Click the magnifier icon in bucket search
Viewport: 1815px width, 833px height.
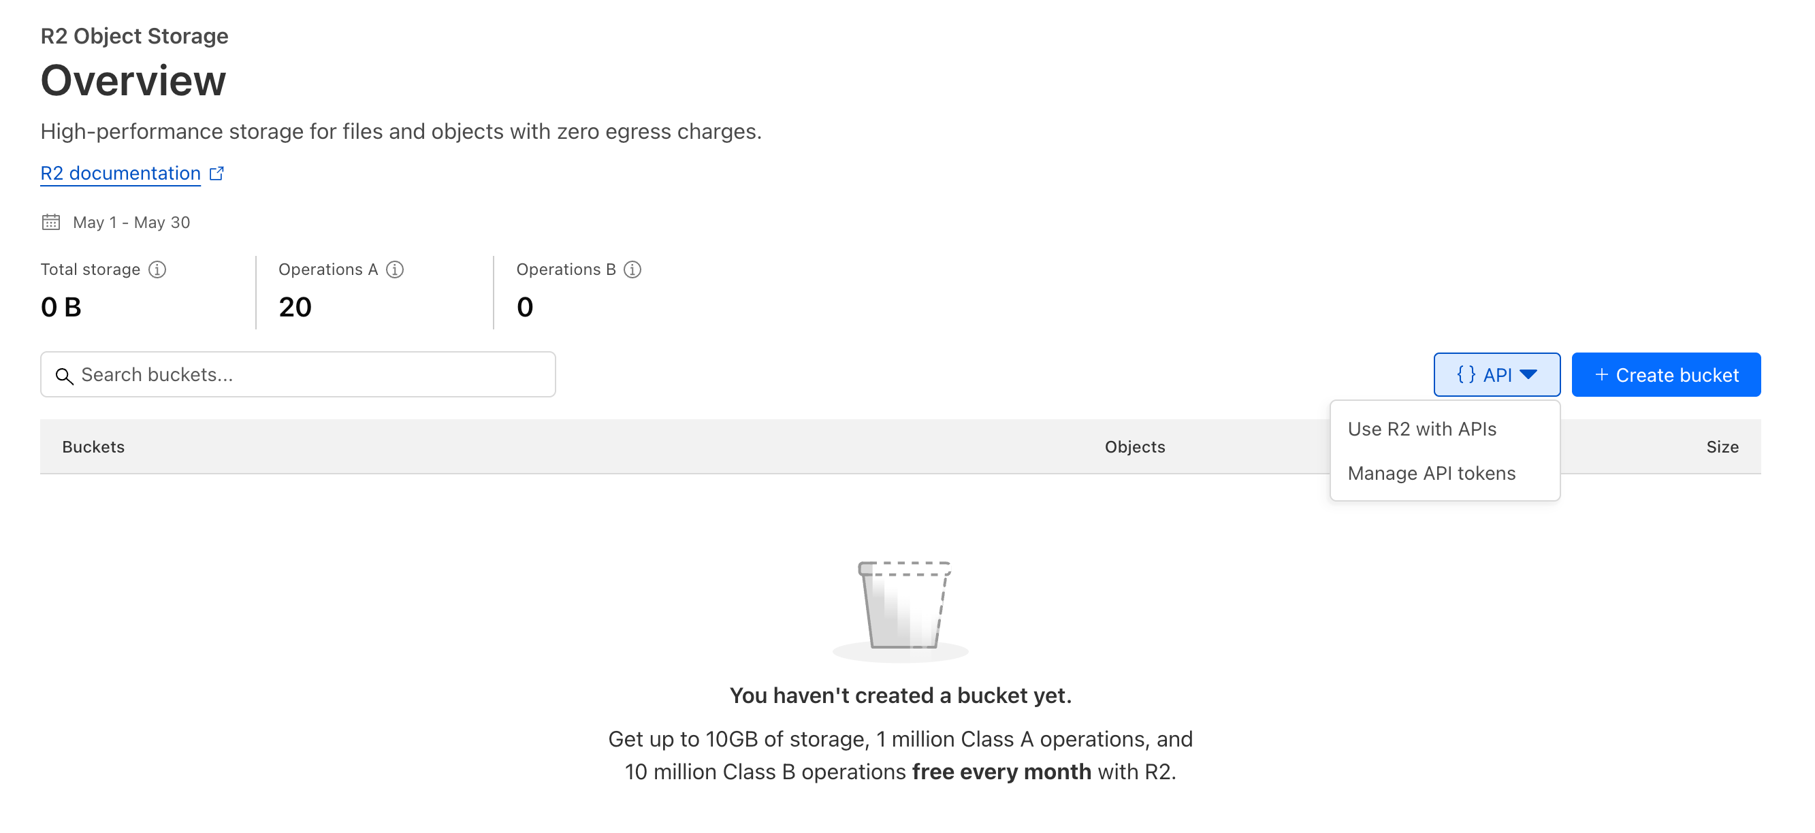(x=64, y=376)
